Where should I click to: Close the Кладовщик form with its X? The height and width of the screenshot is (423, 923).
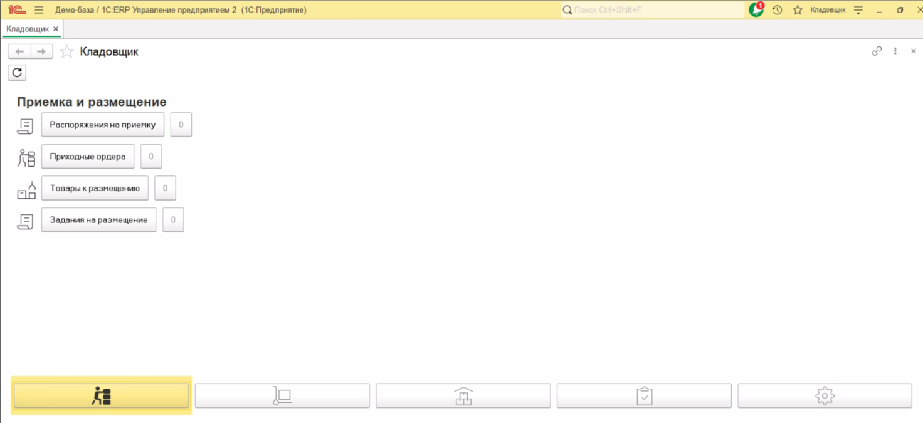click(x=914, y=51)
